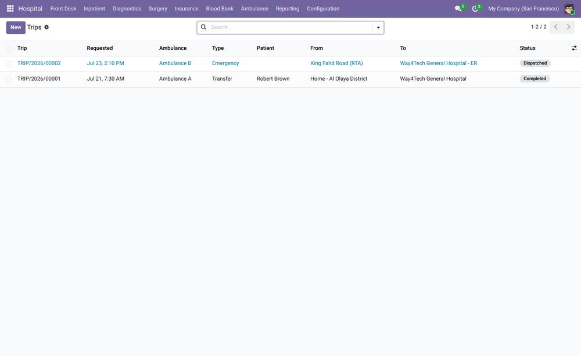This screenshot has height=356, width=581.
Task: Open the messages conversations icon
Action: pyautogui.click(x=458, y=9)
